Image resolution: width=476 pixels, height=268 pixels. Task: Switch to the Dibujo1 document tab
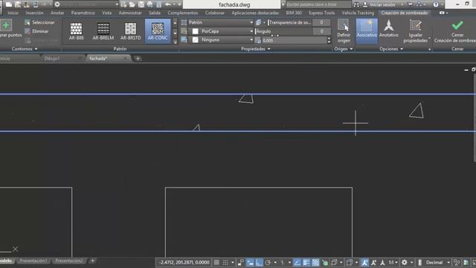point(52,58)
